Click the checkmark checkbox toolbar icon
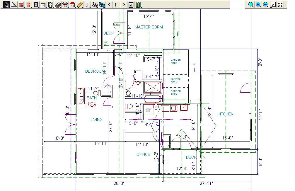Image resolution: width=295 pixels, height=191 pixels. (x=131, y=5)
